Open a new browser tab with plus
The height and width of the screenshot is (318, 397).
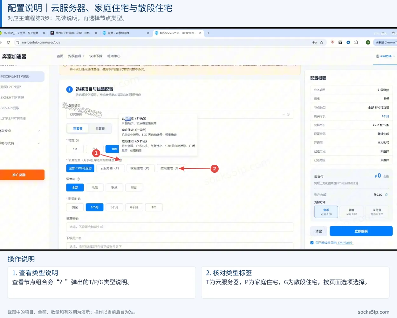click(x=208, y=33)
